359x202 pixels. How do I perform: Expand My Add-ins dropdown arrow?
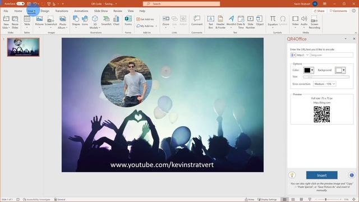157,26
